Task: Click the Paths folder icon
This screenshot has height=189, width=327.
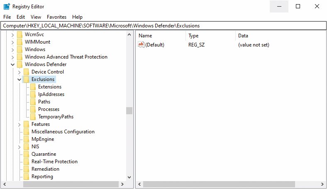Action: point(33,102)
